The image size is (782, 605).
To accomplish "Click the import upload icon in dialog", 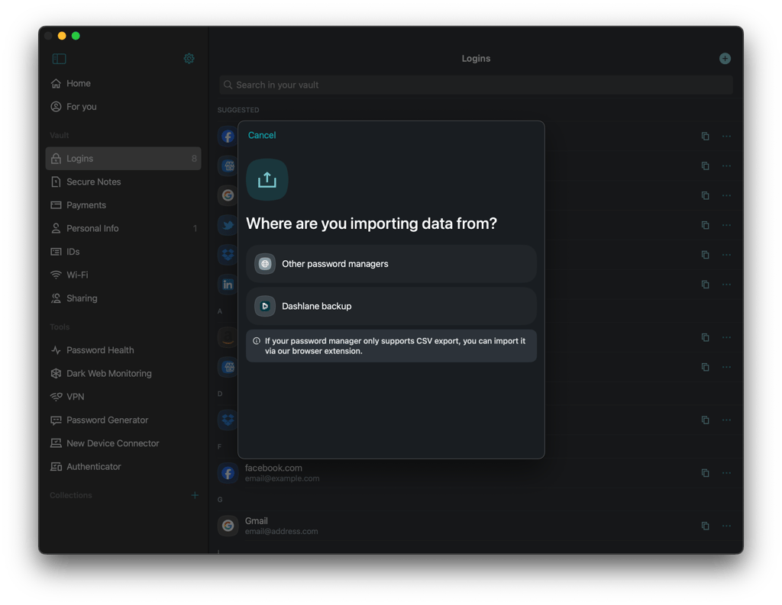I will [267, 179].
